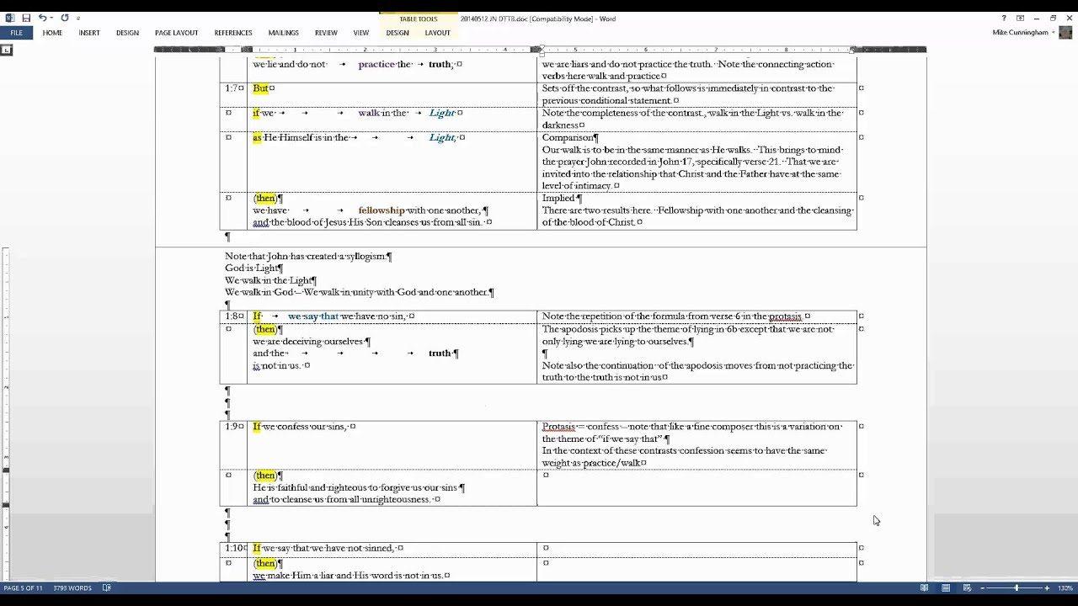This screenshot has height=606, width=1078.
Task: Click the italic 'Light' after 'walk in the'
Action: click(442, 113)
